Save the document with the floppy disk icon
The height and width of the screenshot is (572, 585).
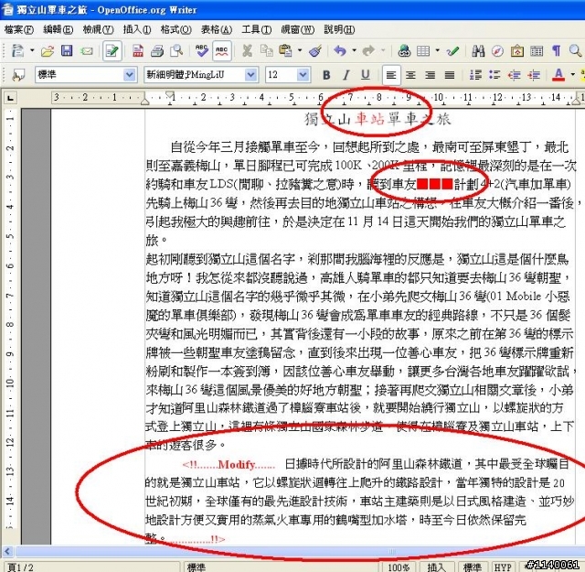click(67, 50)
